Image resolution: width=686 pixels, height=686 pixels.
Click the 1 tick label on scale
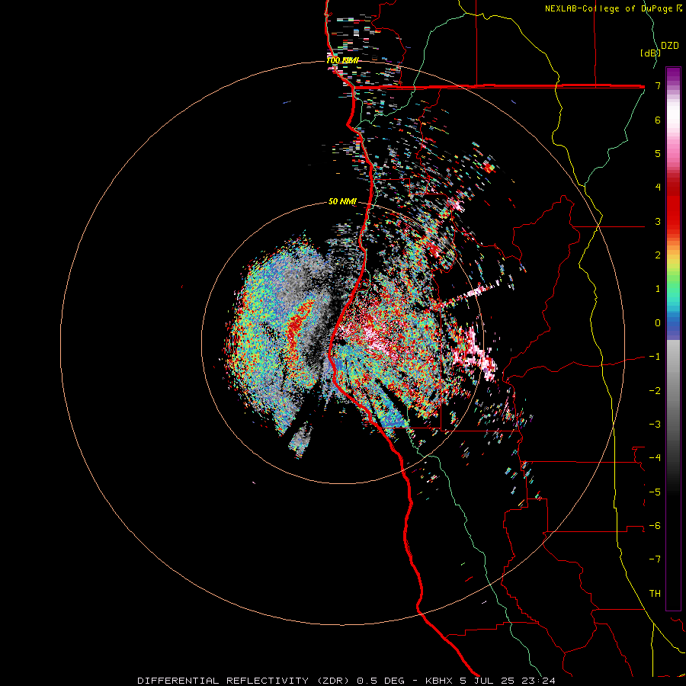[658, 289]
